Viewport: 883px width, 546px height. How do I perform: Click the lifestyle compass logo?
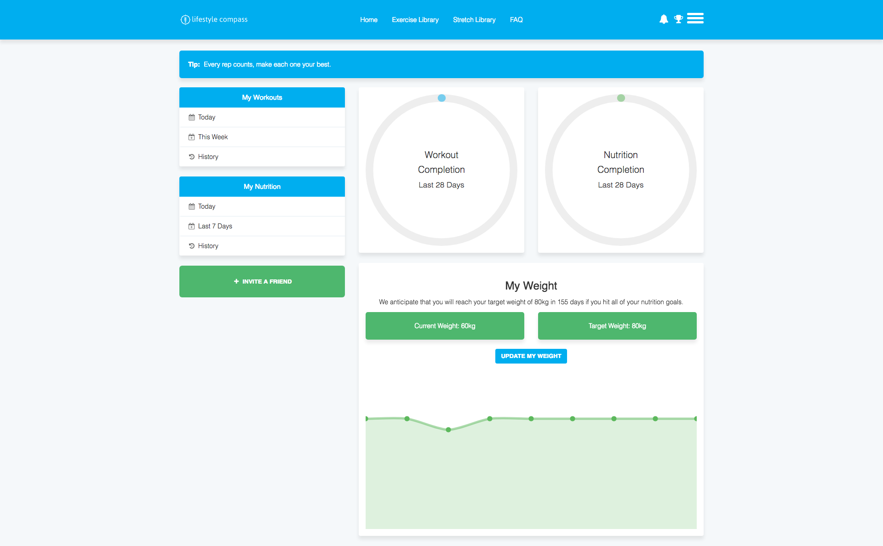tap(214, 19)
